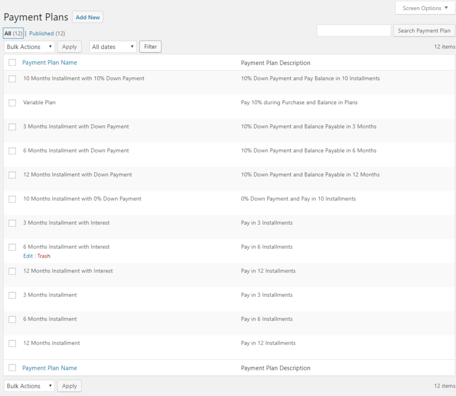This screenshot has width=456, height=396.
Task: Tick 12 Months Installment with Down Payment checkbox
Action: click(12, 175)
